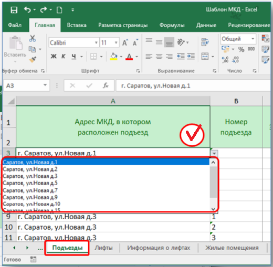
Task: Toggle bold formatting with Ж button
Action: pos(54,56)
